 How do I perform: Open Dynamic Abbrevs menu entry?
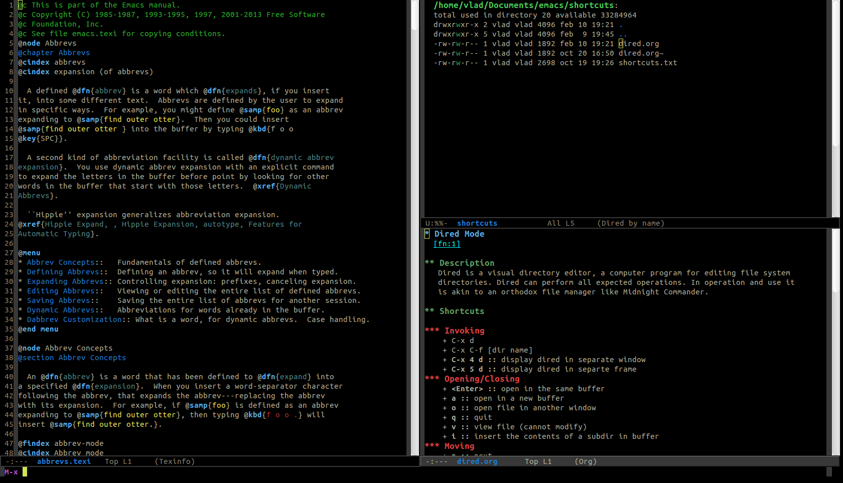click(61, 310)
